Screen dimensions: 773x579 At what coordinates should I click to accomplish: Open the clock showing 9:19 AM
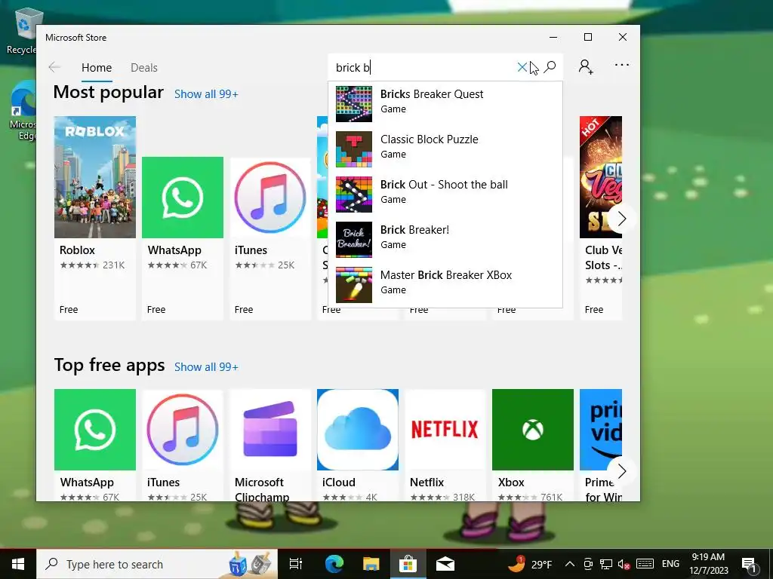(708, 564)
